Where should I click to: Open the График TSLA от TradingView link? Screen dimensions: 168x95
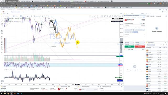(x=12, y=92)
